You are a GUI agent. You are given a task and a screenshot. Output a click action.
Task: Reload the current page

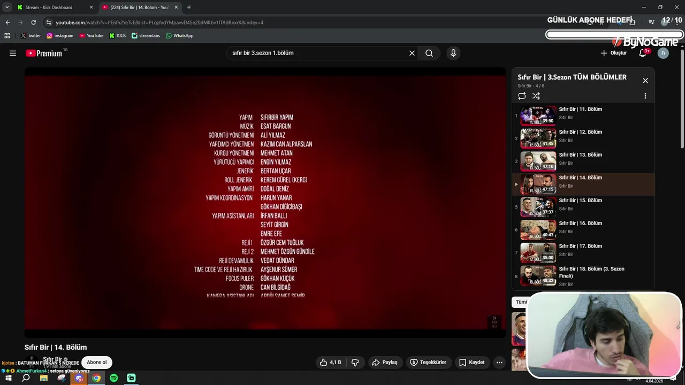point(33,22)
